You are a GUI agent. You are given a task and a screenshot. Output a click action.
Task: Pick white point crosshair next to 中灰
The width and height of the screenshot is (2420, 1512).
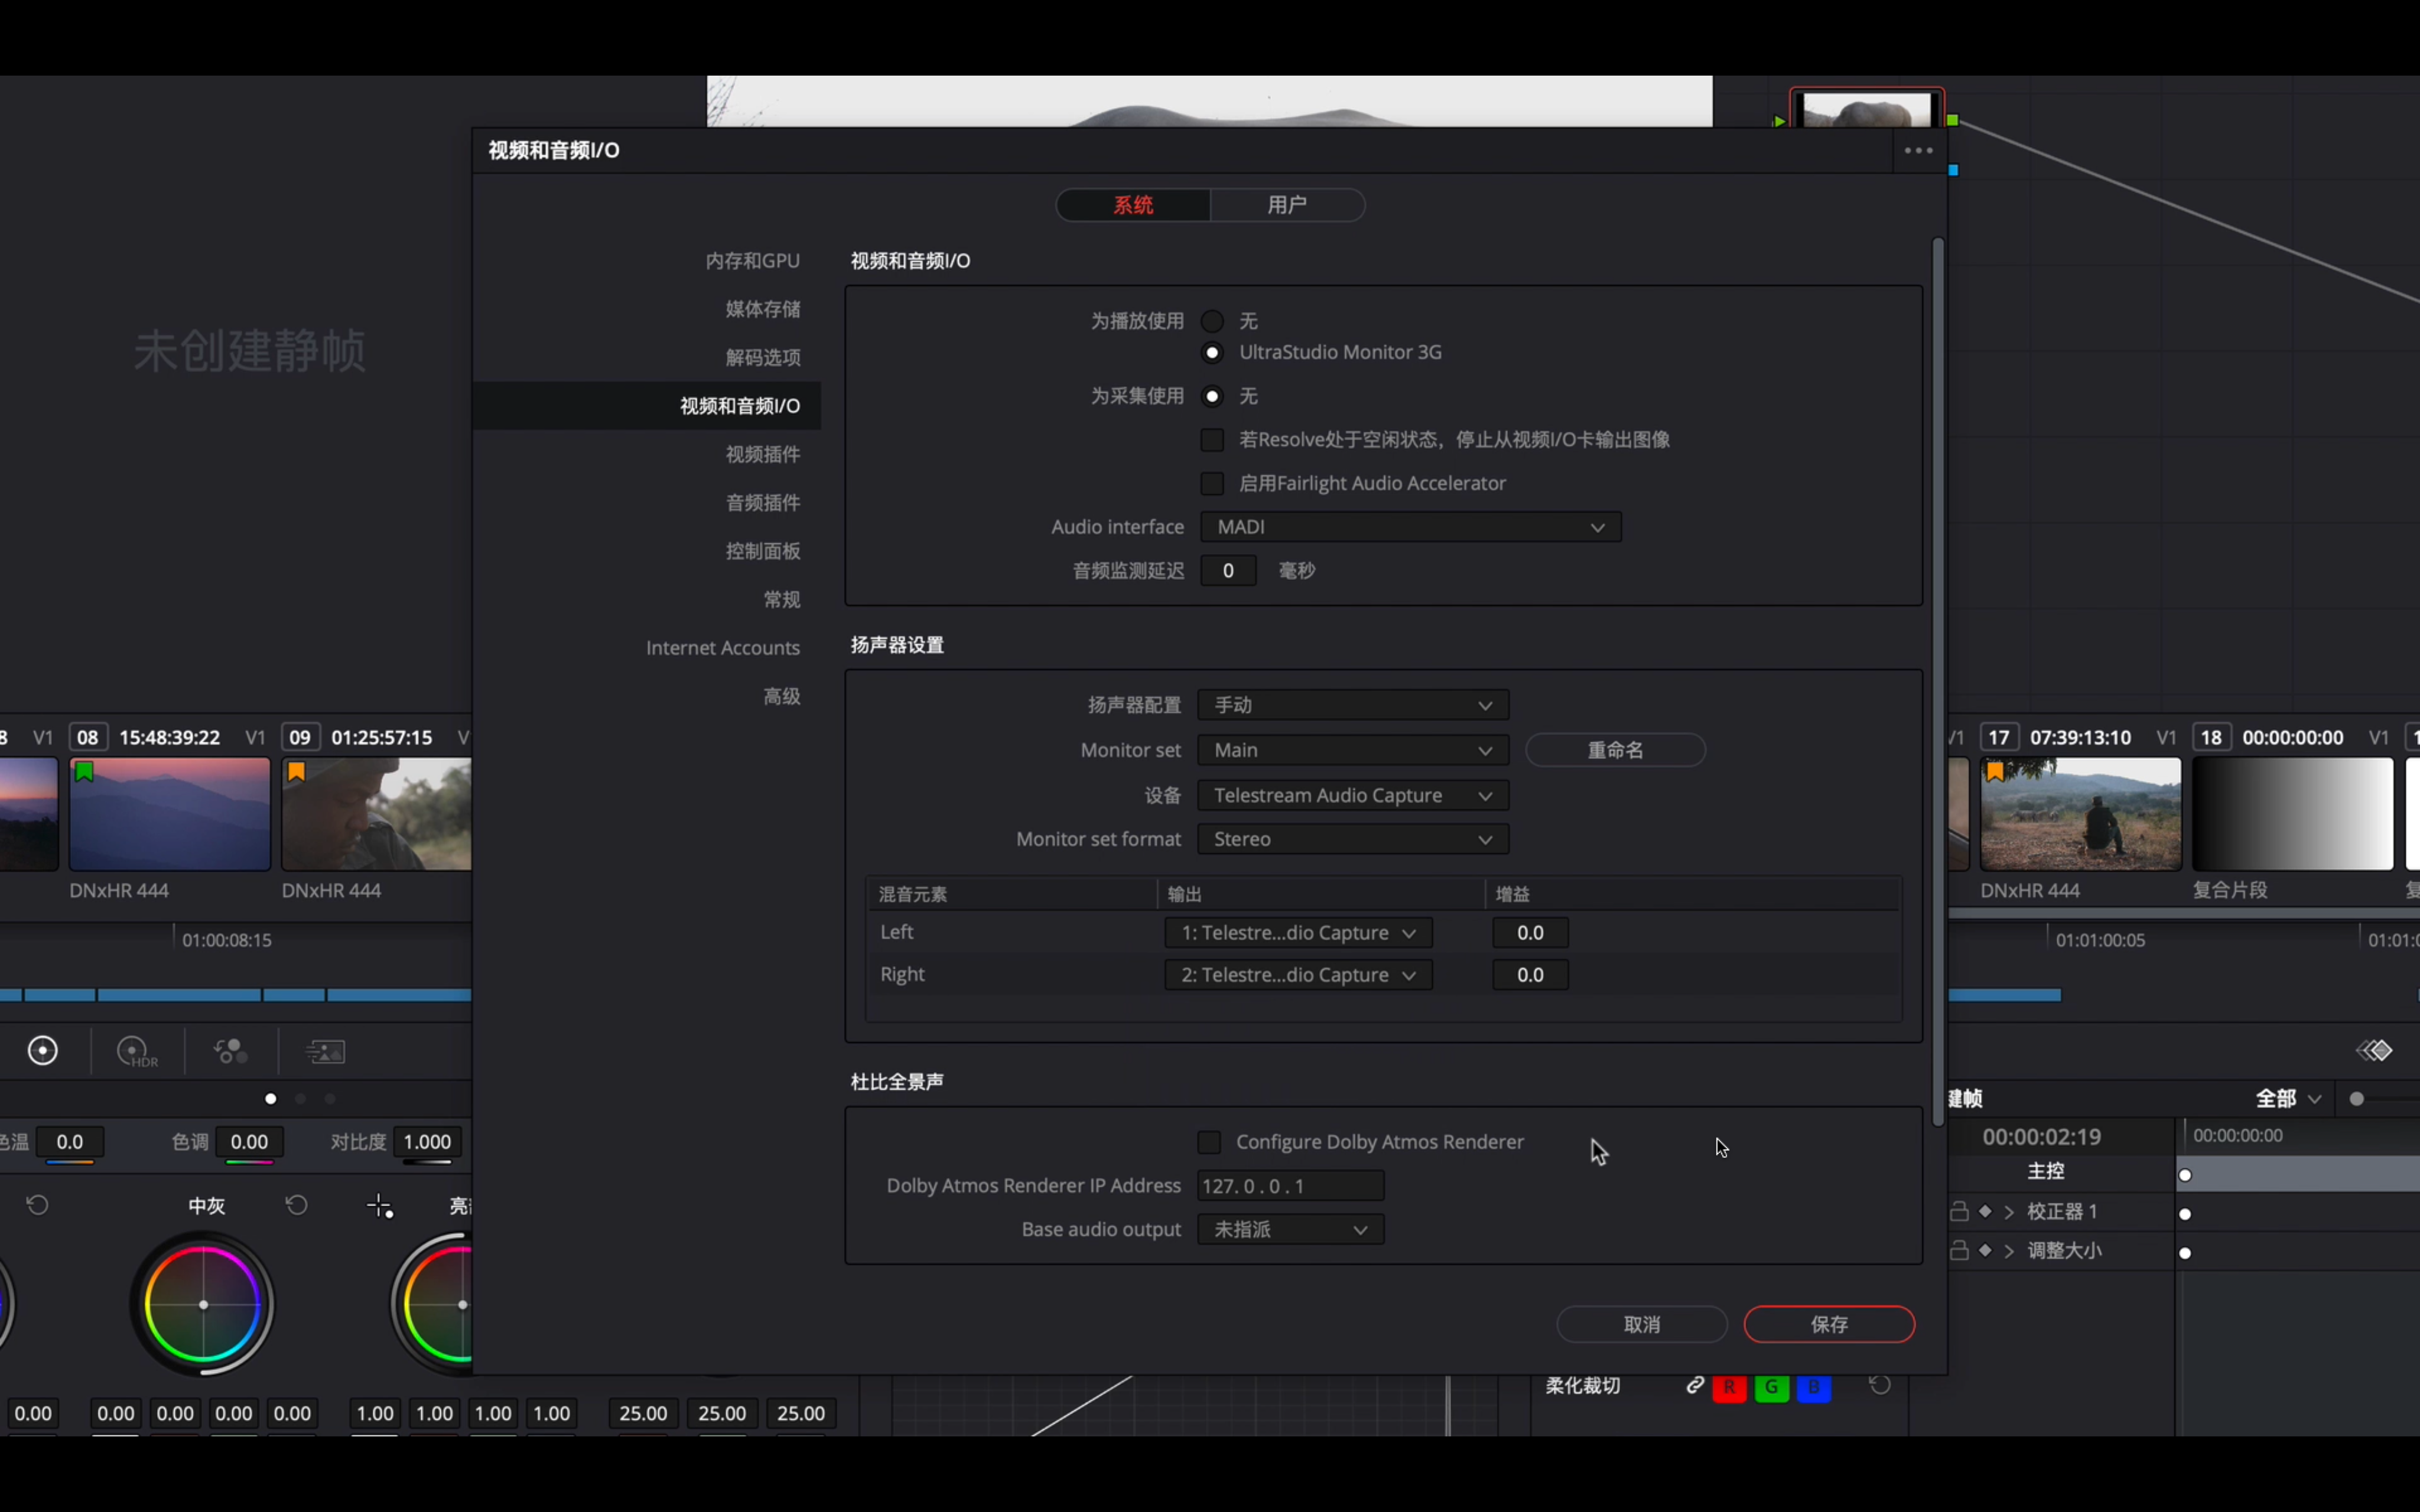click(380, 1206)
